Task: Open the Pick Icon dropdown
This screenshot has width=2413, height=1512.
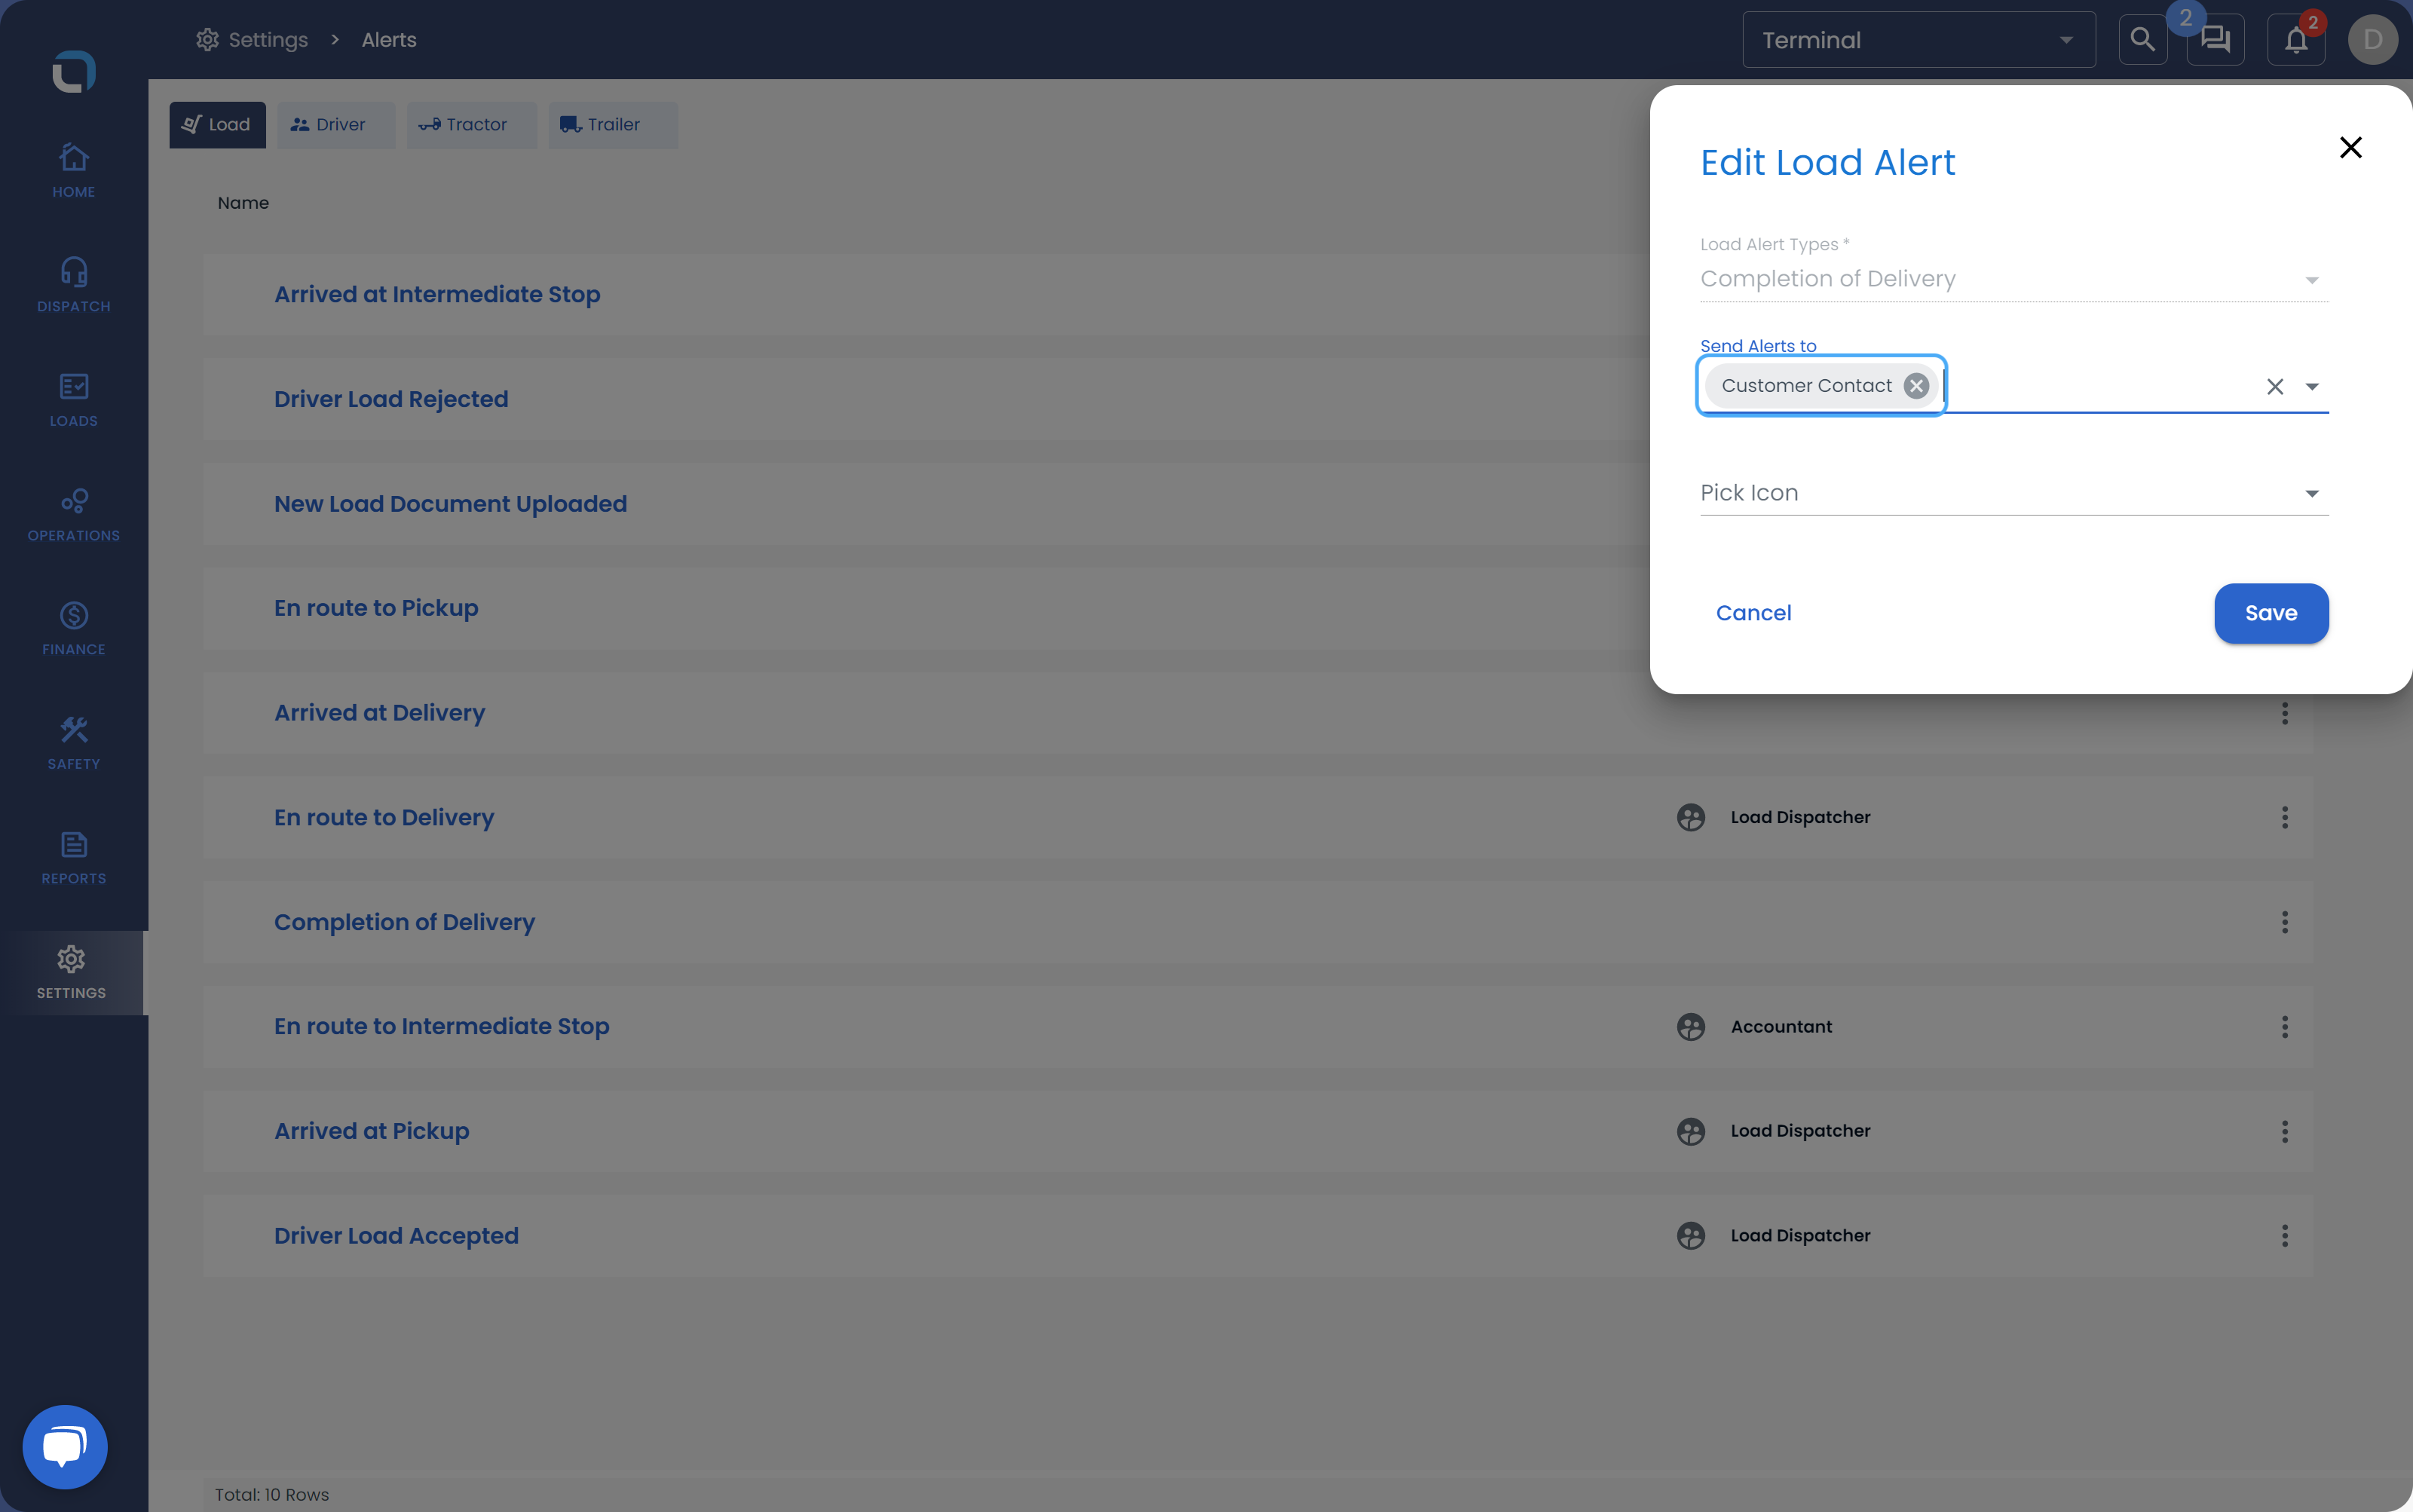Action: pos(2014,493)
